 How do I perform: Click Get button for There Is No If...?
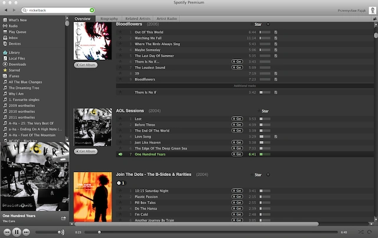pyautogui.click(x=237, y=61)
